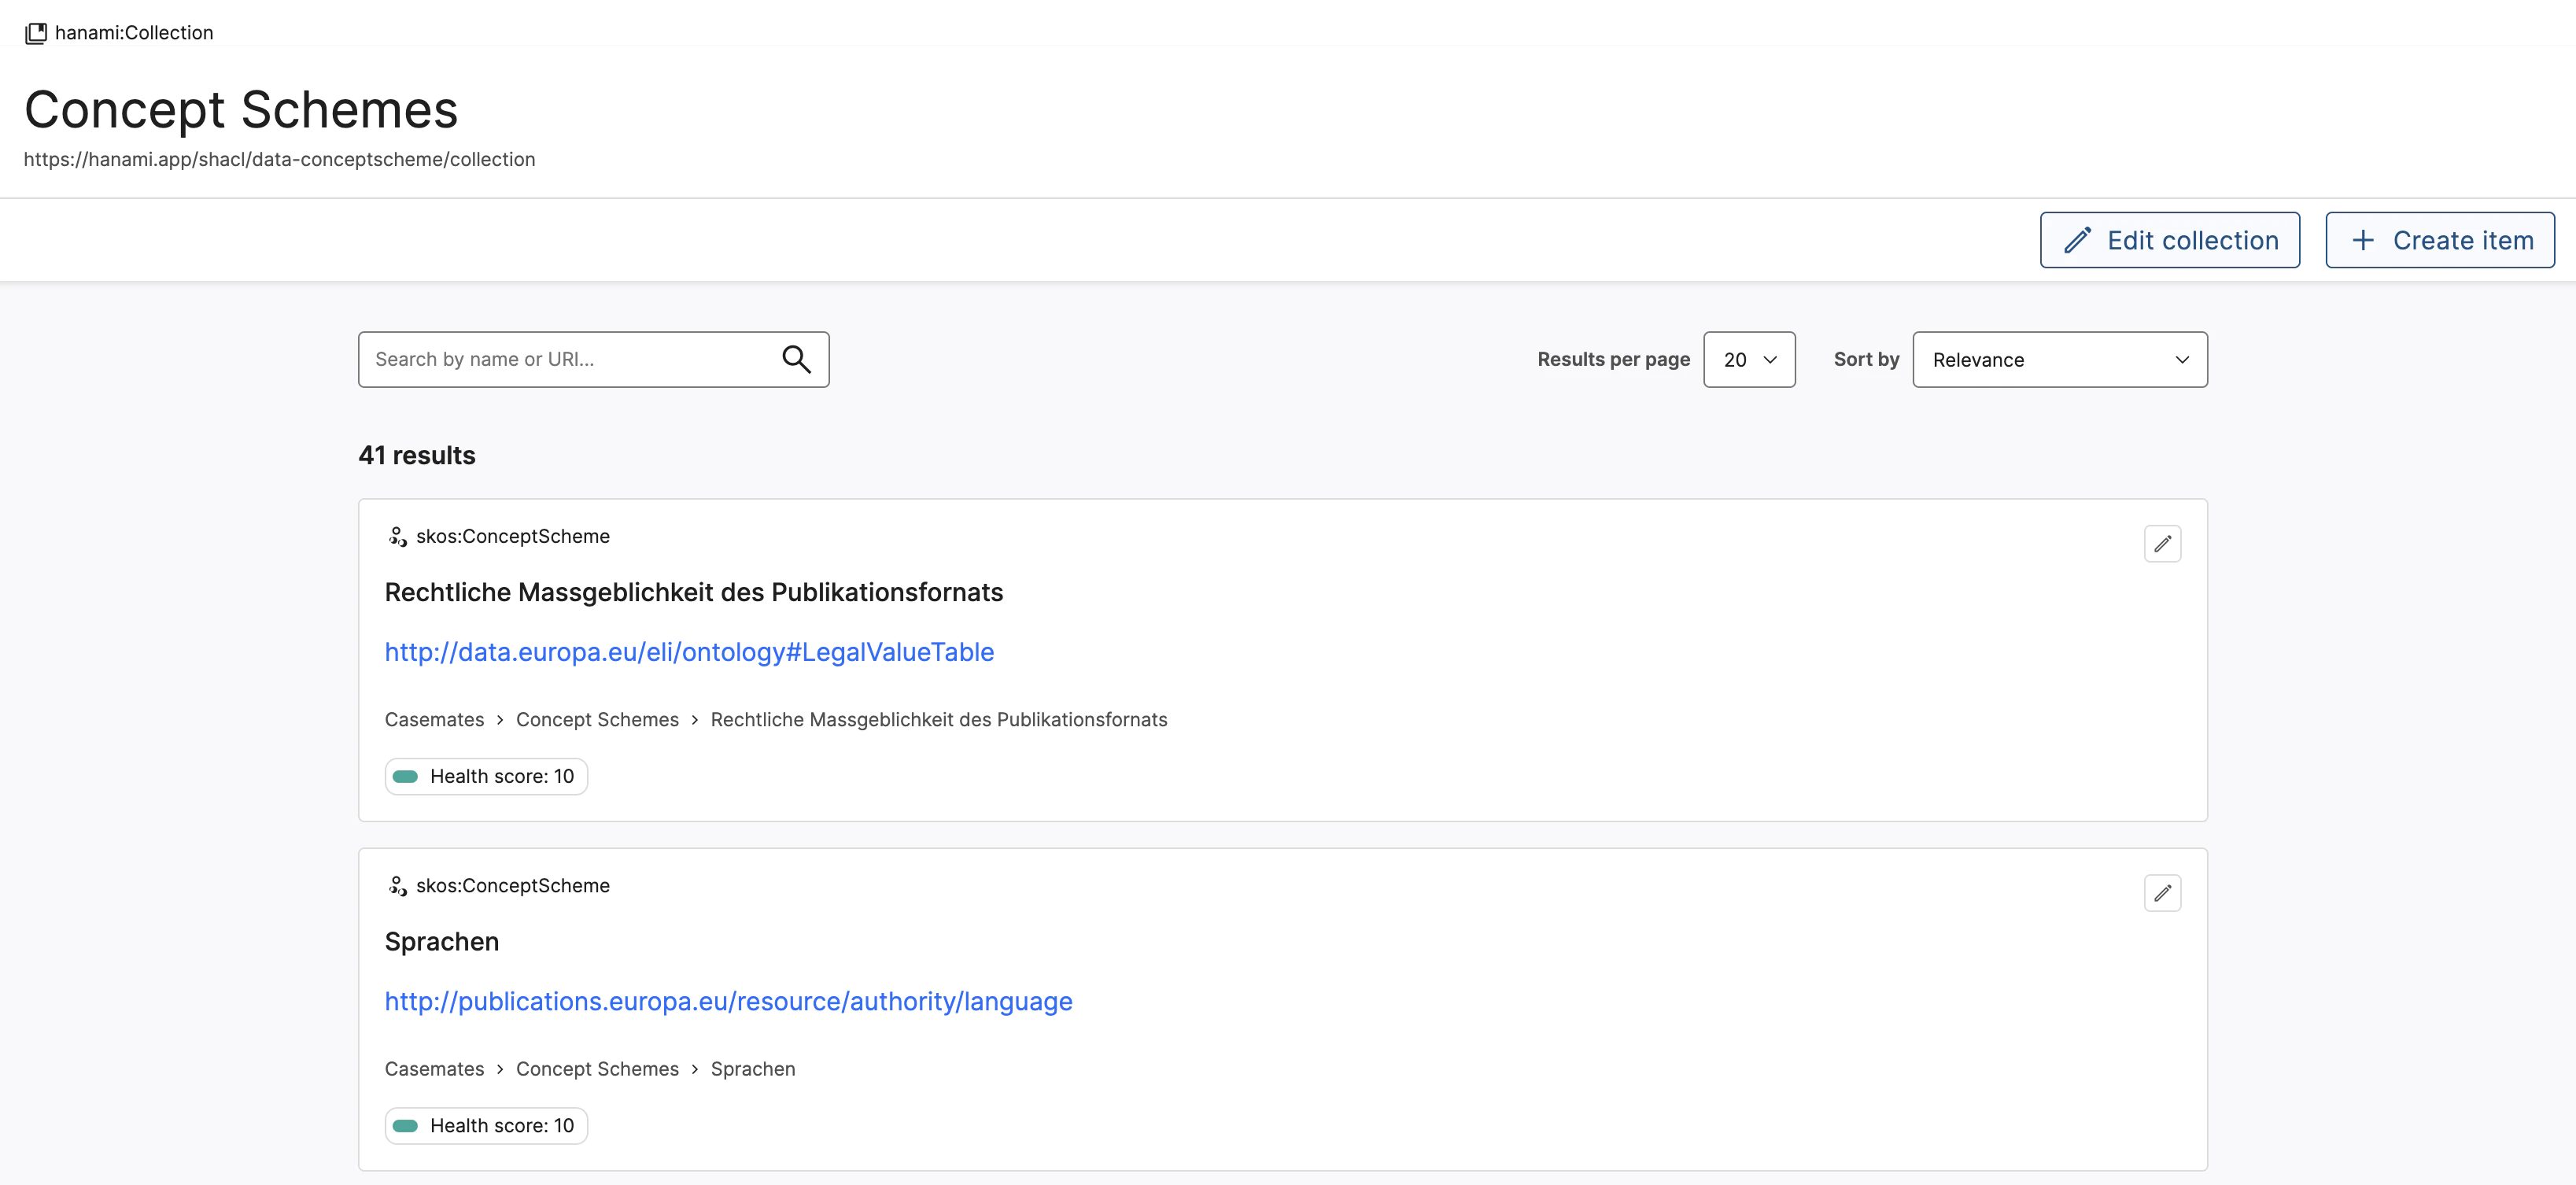Click Health score badge in first card

(486, 776)
